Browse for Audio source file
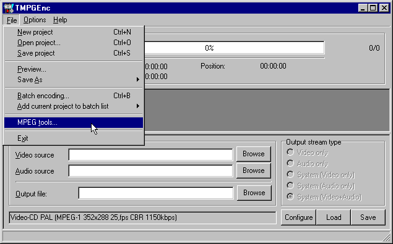393x244 pixels. pos(253,170)
